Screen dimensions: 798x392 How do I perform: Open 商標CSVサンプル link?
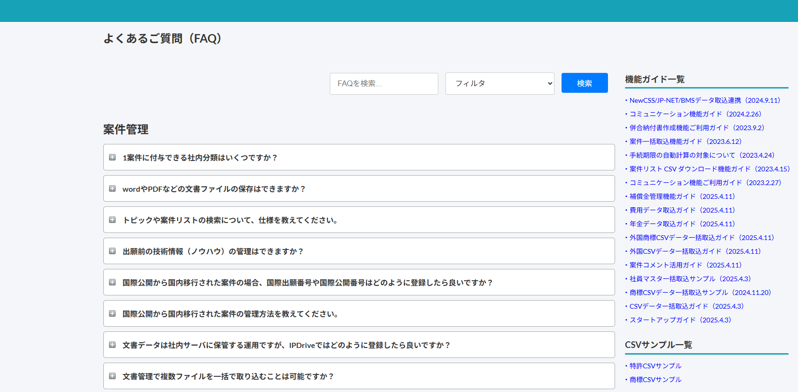(x=655, y=380)
